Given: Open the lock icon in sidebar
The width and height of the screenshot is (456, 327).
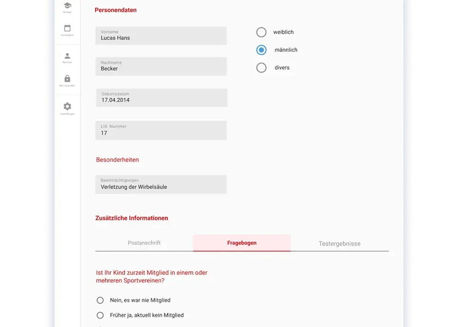Looking at the screenshot, I should 67,79.
